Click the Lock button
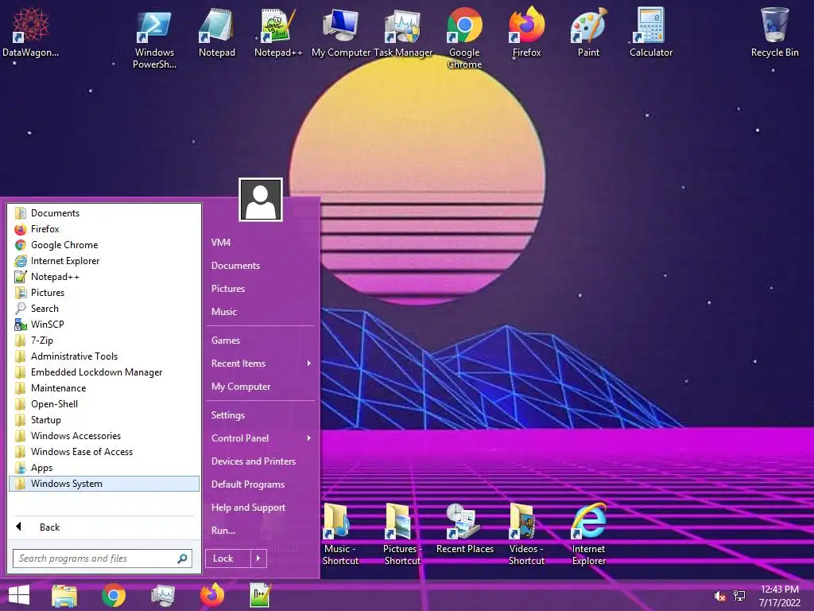 click(x=228, y=558)
